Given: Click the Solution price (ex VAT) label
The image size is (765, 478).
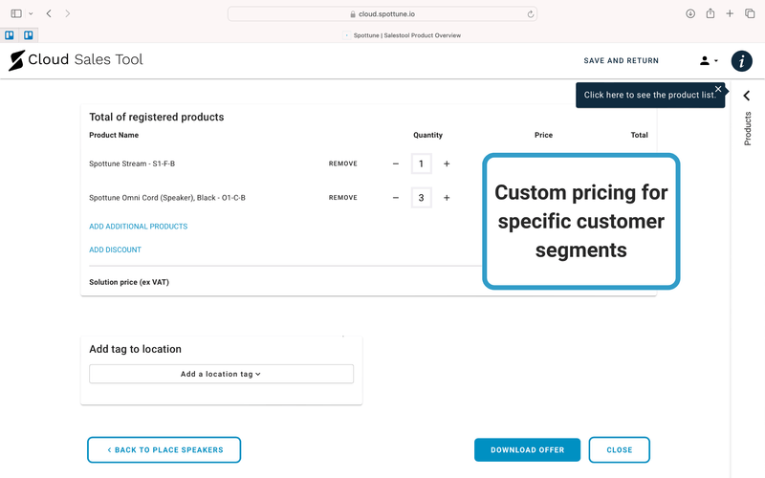Looking at the screenshot, I should [x=129, y=282].
